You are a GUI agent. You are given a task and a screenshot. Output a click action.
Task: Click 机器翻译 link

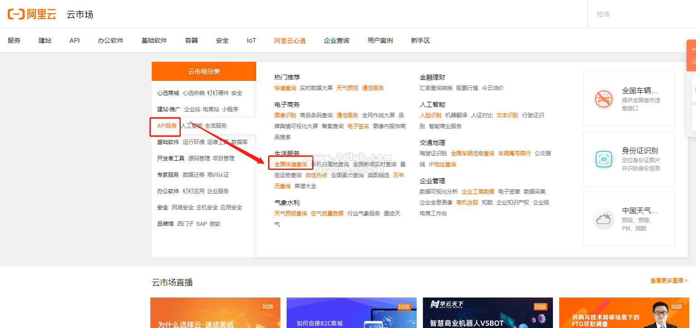pos(456,115)
